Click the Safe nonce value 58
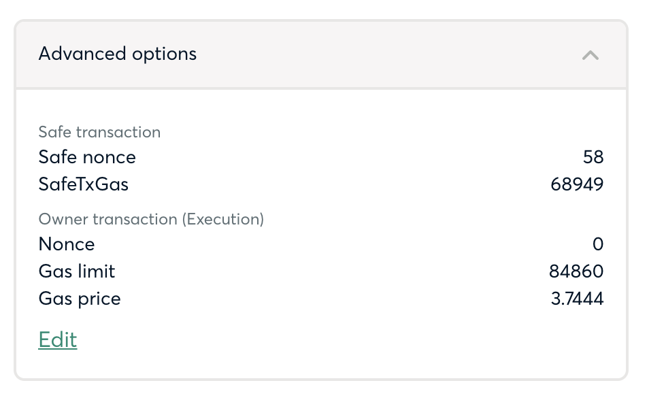649x400 pixels. [x=593, y=157]
